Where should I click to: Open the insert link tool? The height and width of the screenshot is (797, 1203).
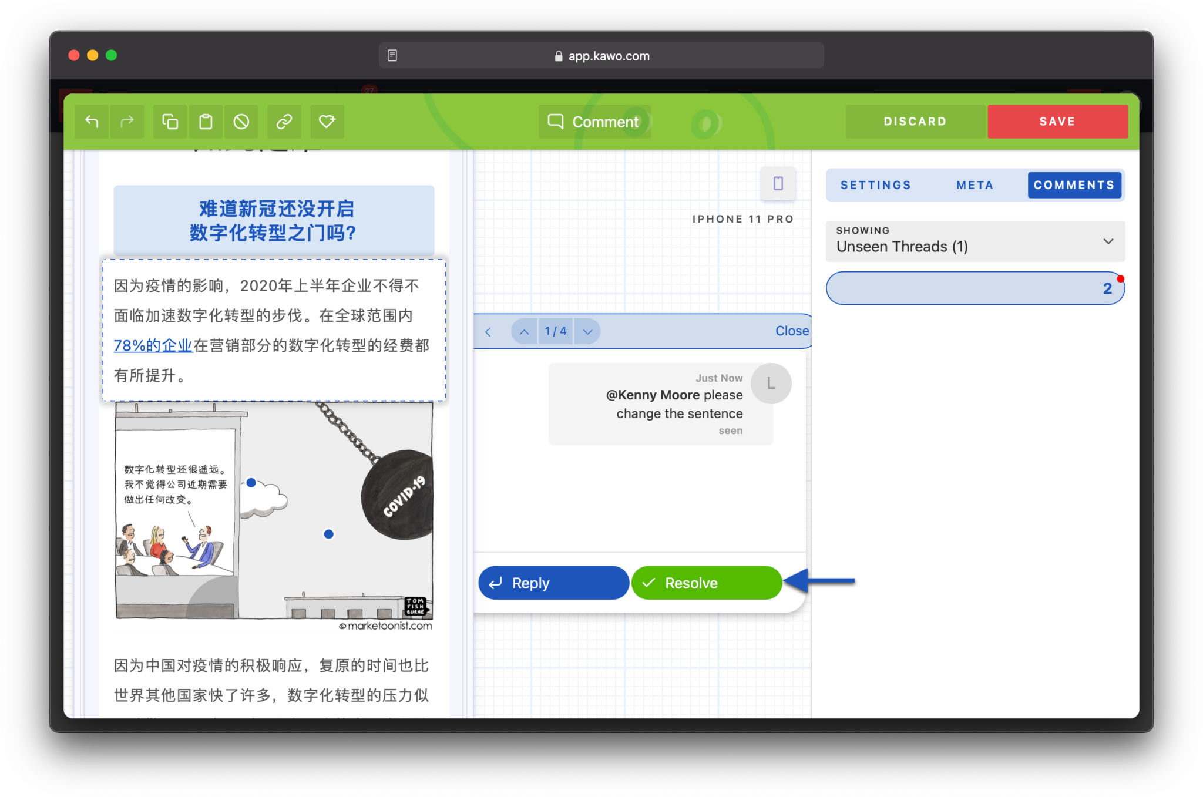coord(284,122)
